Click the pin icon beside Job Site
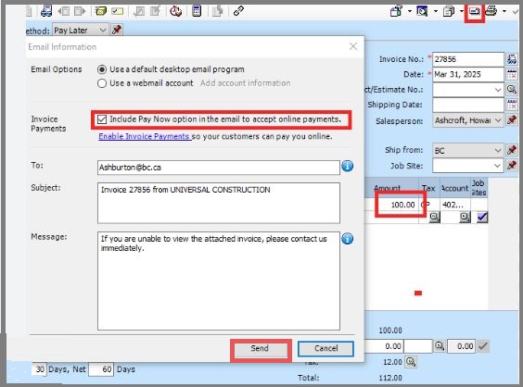The image size is (523, 387). tap(512, 165)
